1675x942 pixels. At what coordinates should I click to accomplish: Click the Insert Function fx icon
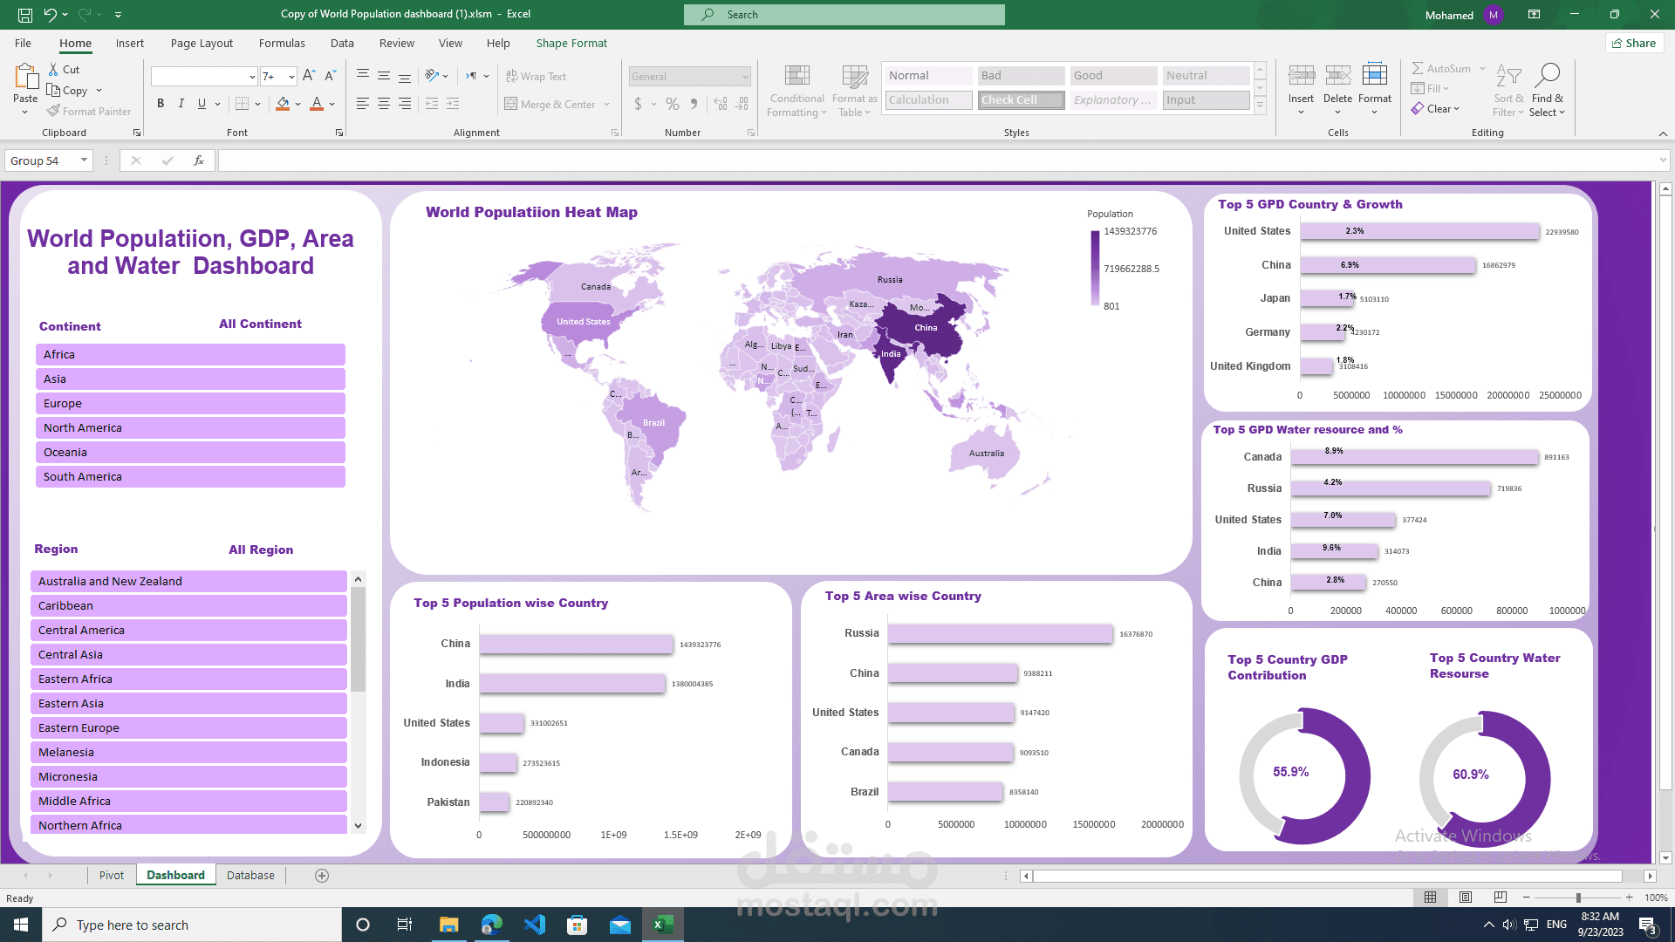(x=199, y=160)
